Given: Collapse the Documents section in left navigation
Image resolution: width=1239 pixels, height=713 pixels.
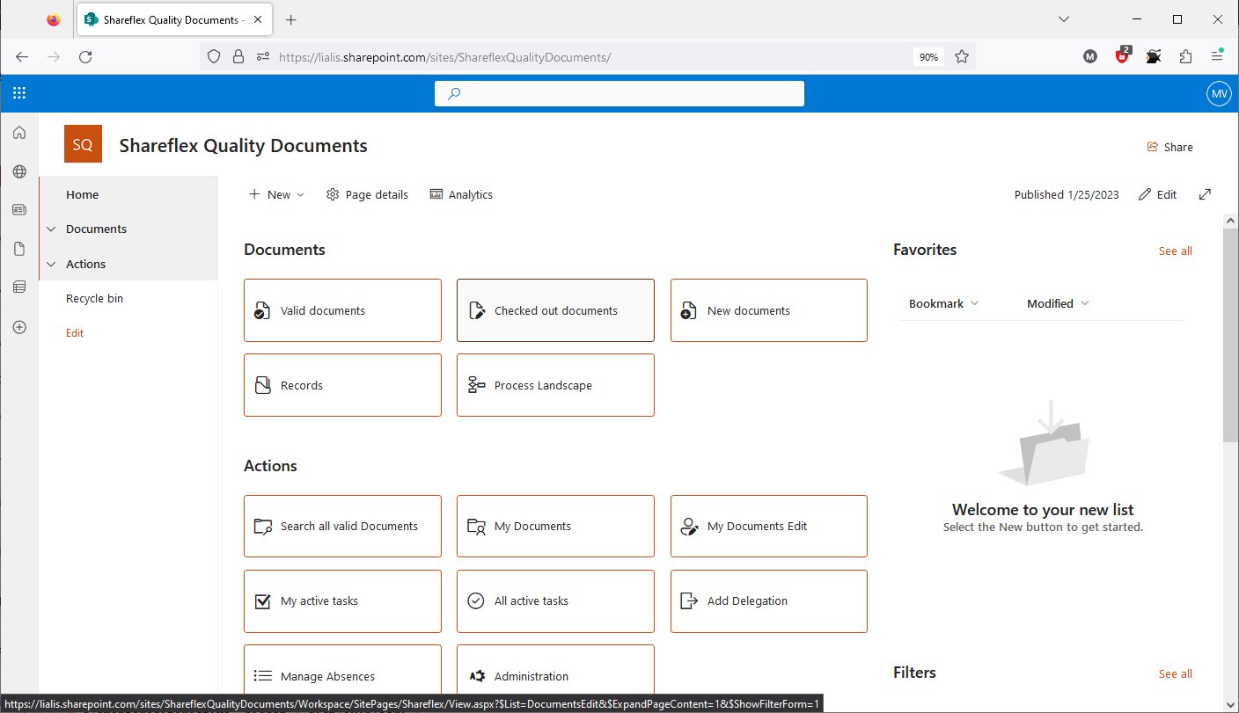Looking at the screenshot, I should pos(51,229).
